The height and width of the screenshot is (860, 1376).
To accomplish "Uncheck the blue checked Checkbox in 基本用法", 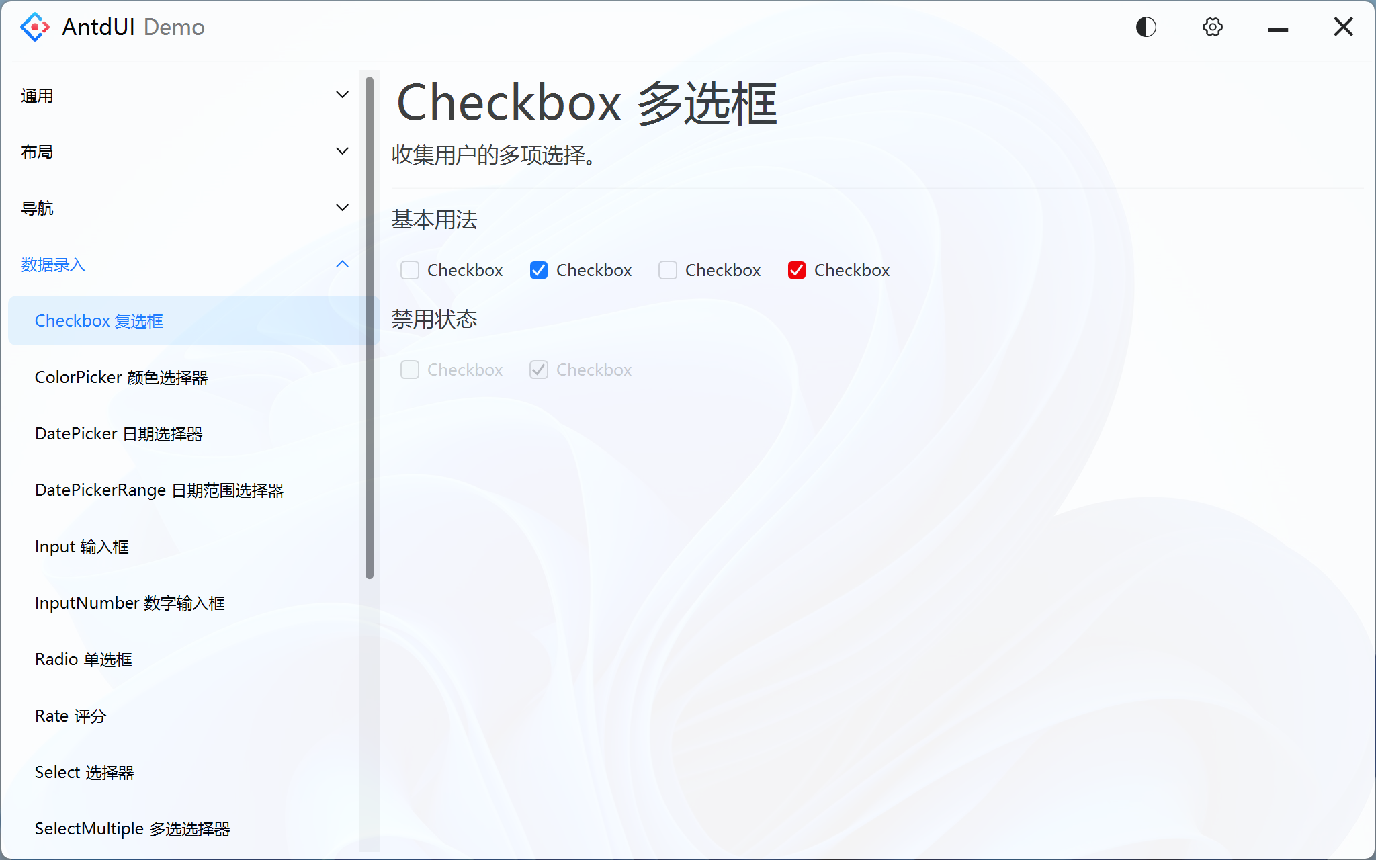I will (x=538, y=270).
